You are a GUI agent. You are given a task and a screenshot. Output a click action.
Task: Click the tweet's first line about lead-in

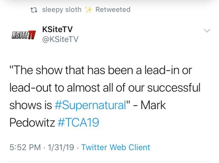pos(101,70)
